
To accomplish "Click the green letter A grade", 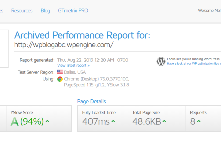I will (14, 122).
